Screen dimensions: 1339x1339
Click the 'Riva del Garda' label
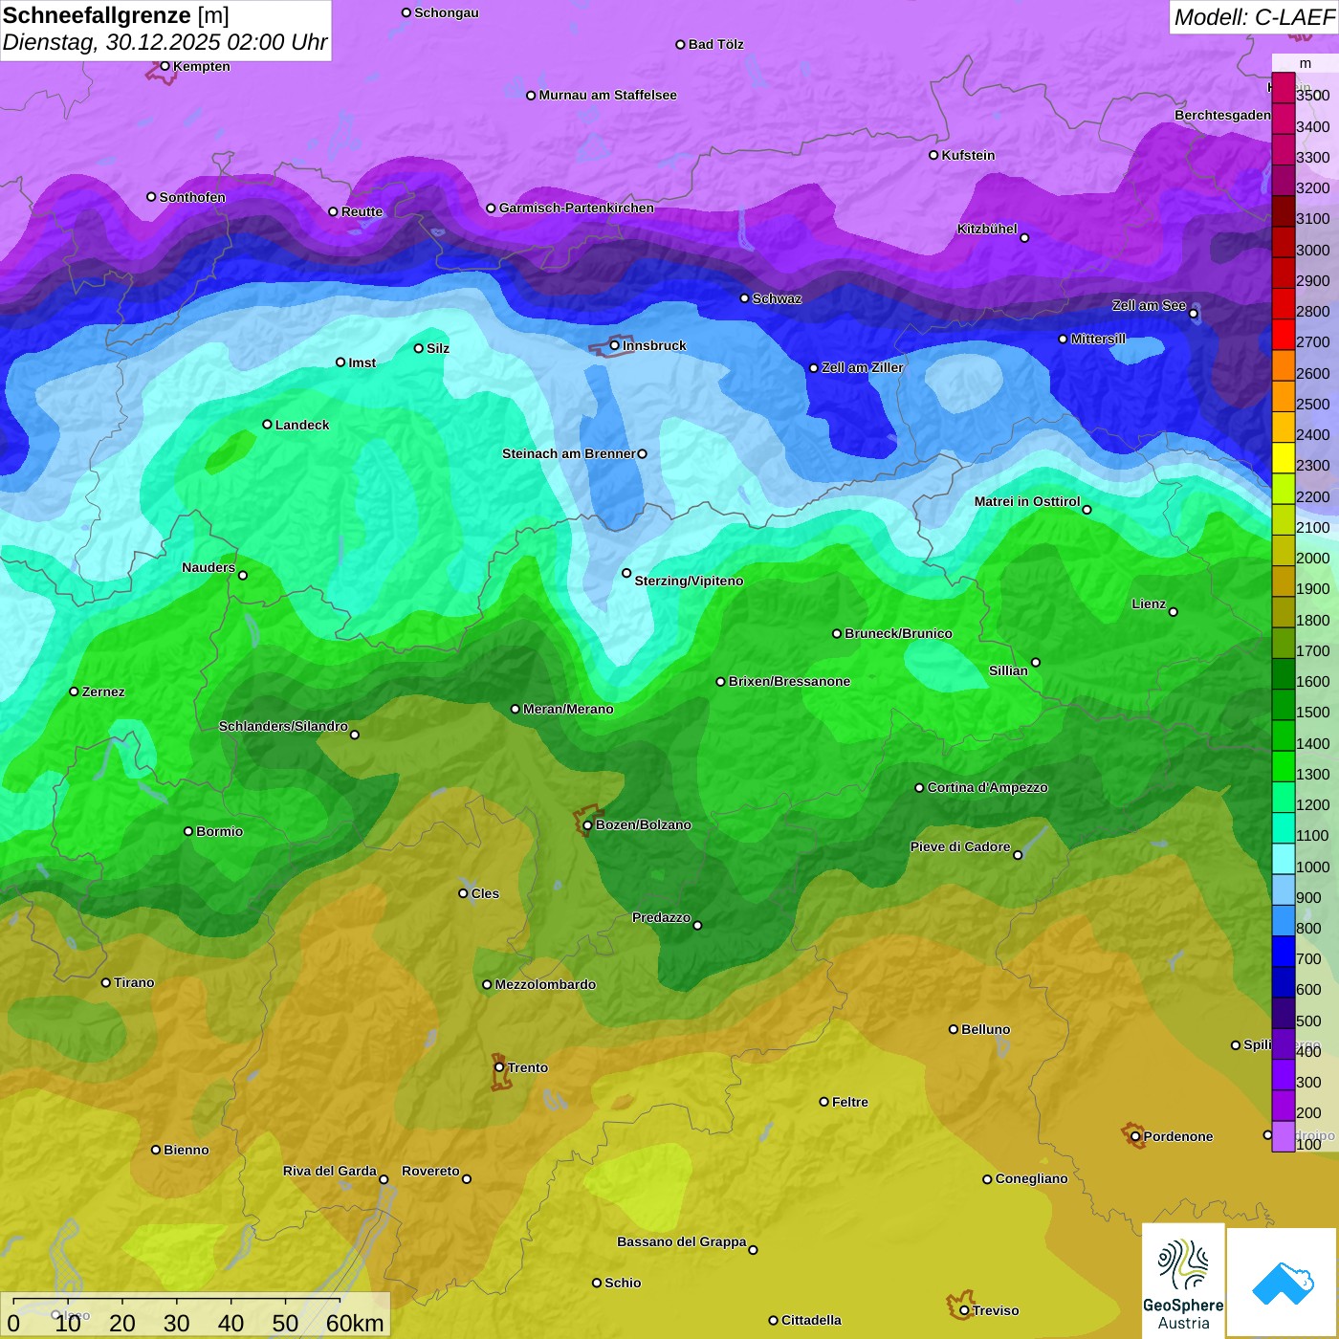tap(330, 1171)
